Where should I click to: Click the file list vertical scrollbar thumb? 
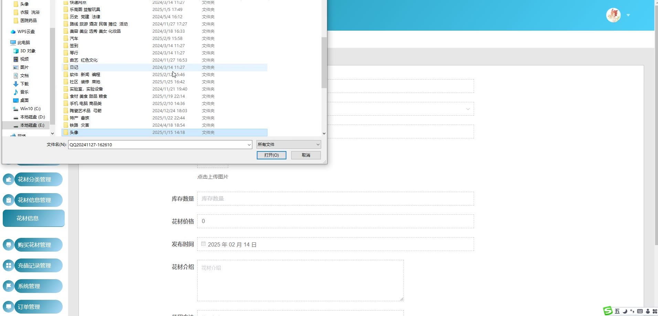(324, 63)
